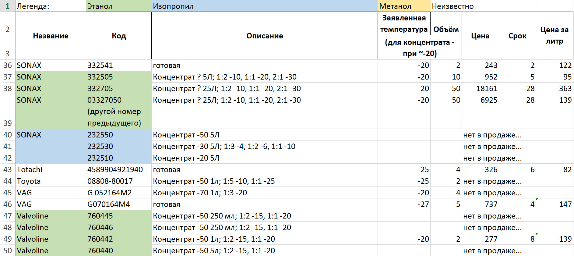Select the cell containing G 052164M2

[x=118, y=193]
